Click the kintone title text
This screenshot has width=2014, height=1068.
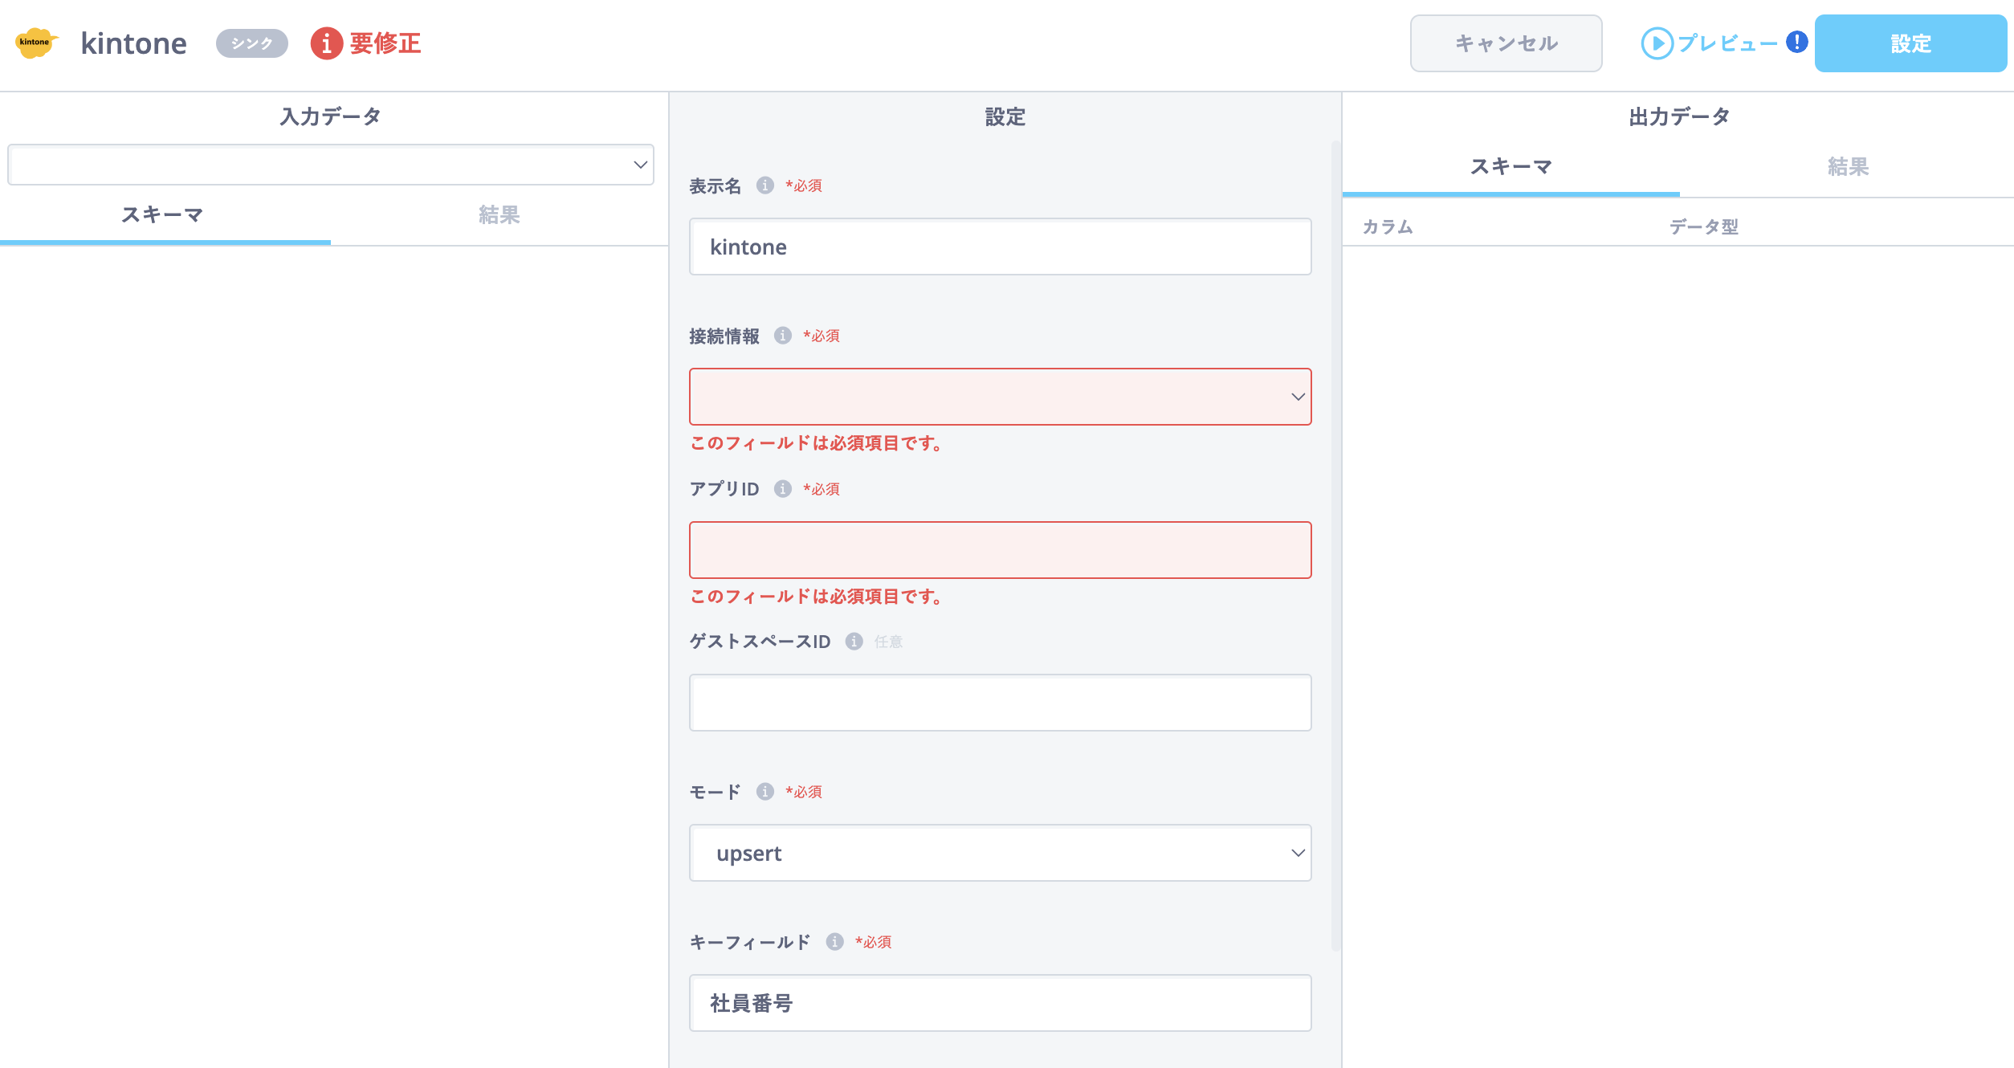point(133,43)
